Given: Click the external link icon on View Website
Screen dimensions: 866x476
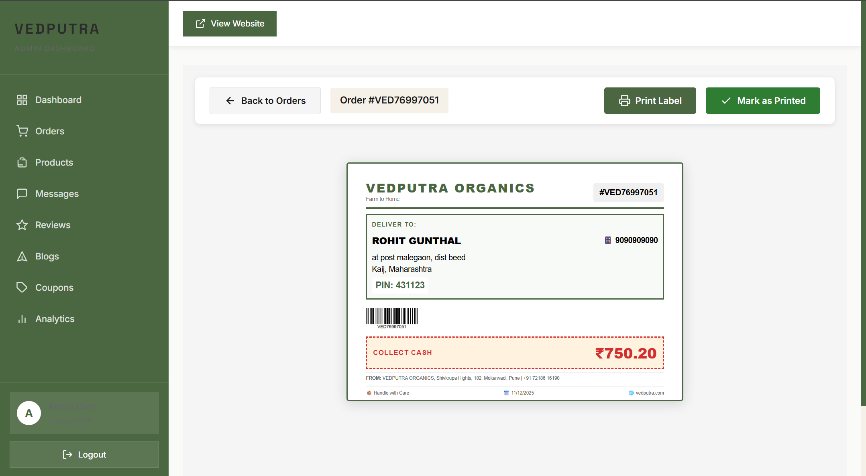Looking at the screenshot, I should click(x=200, y=24).
